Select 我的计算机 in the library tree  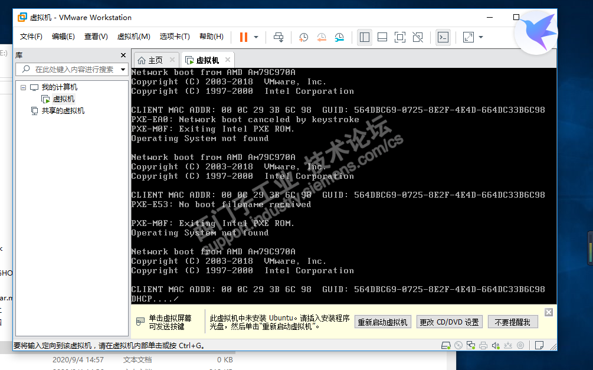point(60,87)
